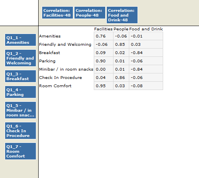This screenshot has height=178, width=199.
Task: Click the Q1_1 - Amenities row block
Action: coord(20,40)
